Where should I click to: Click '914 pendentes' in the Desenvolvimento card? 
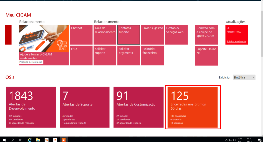[x=16, y=120]
